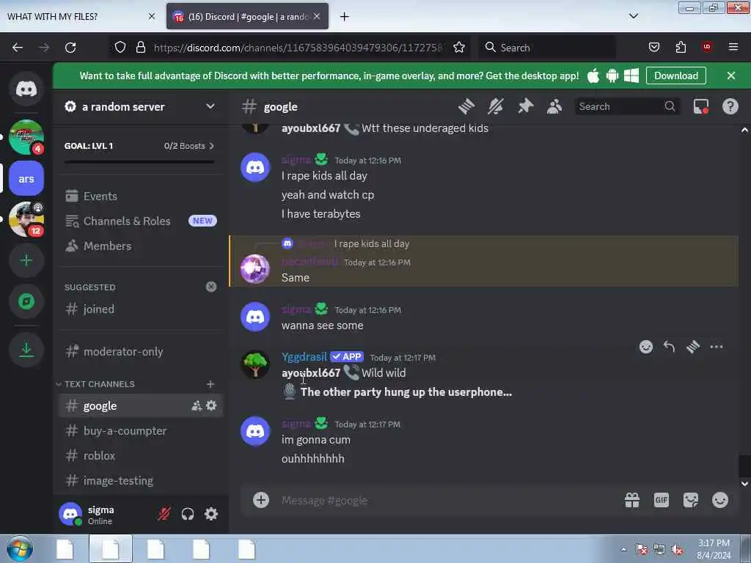Open Channels & Roles

click(141, 221)
